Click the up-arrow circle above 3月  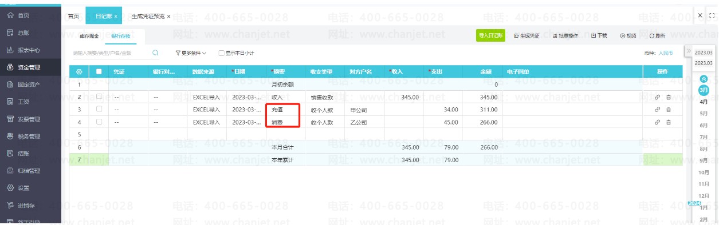(704, 78)
